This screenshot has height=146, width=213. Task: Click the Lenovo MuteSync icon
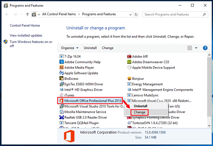pyautogui.click(x=129, y=95)
